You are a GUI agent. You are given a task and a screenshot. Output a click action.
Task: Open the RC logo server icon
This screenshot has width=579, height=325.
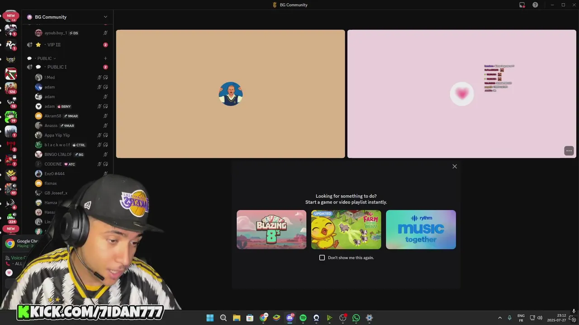click(x=11, y=45)
